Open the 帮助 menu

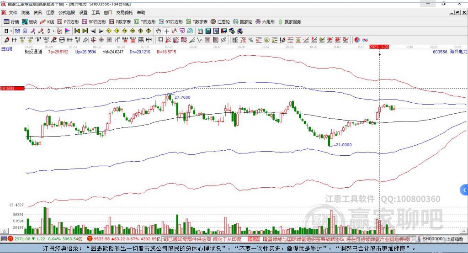tap(141, 12)
